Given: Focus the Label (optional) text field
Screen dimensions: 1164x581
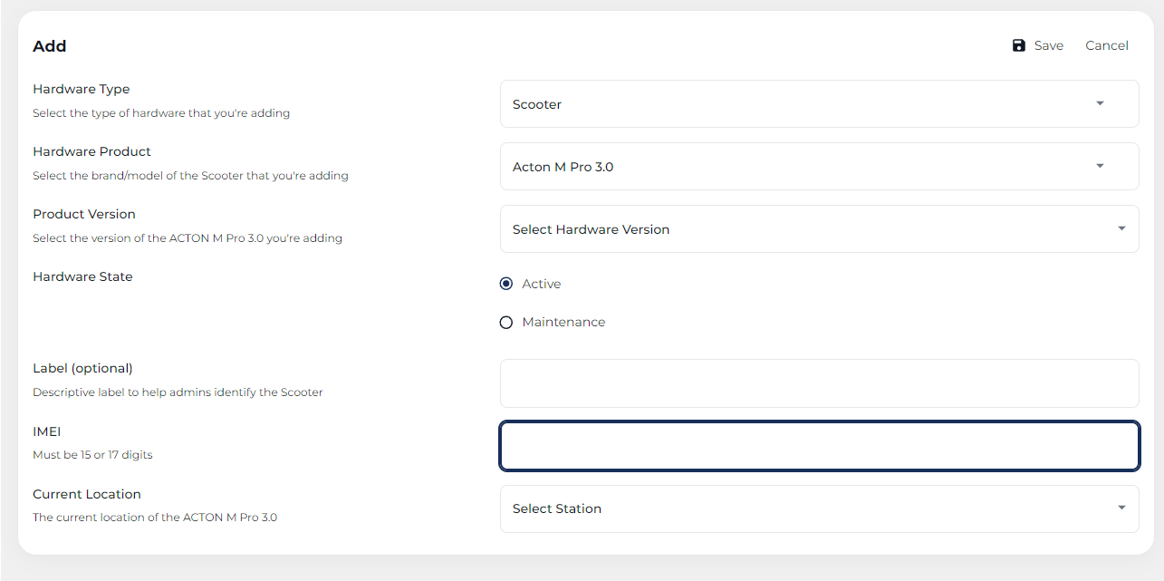Looking at the screenshot, I should point(819,383).
